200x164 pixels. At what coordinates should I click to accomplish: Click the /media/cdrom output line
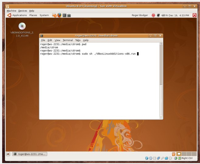click(x=49, y=47)
